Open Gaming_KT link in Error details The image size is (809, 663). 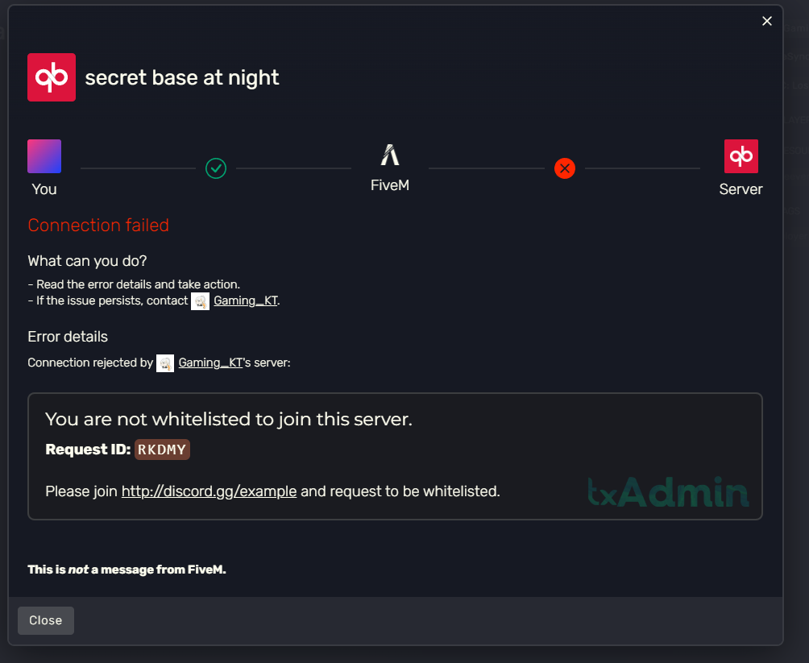[210, 363]
